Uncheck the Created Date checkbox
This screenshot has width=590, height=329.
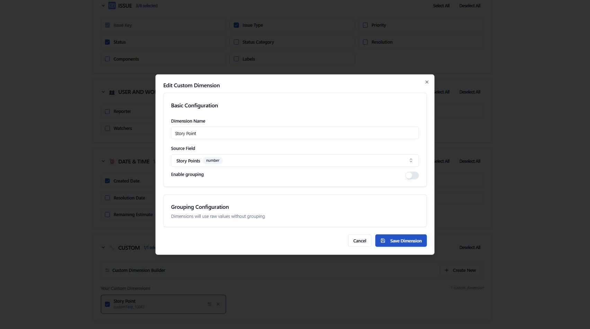pyautogui.click(x=107, y=180)
